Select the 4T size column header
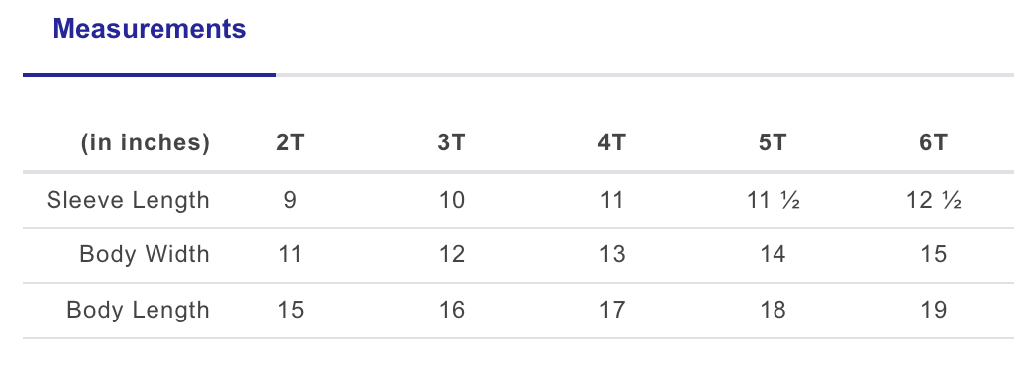This screenshot has width=1034, height=366. (x=612, y=142)
